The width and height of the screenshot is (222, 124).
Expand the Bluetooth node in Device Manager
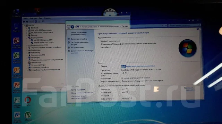(x=27, y=28)
